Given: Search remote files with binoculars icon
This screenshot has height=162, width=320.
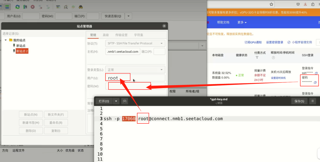Looking at the screenshot, I should pyautogui.click(x=81, y=7).
